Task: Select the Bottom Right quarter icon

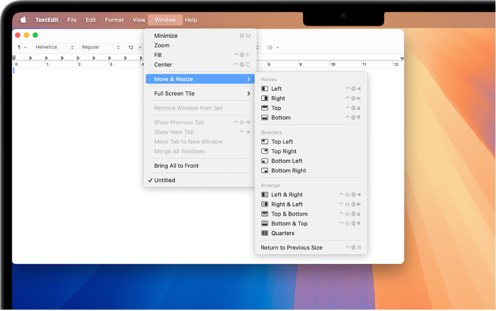Action: [x=264, y=171]
